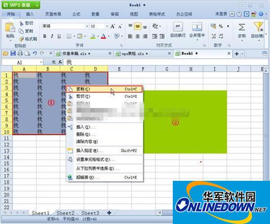Switch to the 插入 ribbon tab
Viewport: 270px width, 224px height.
coord(30,14)
